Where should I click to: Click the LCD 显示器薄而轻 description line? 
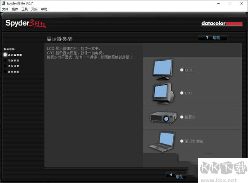click(x=74, y=48)
